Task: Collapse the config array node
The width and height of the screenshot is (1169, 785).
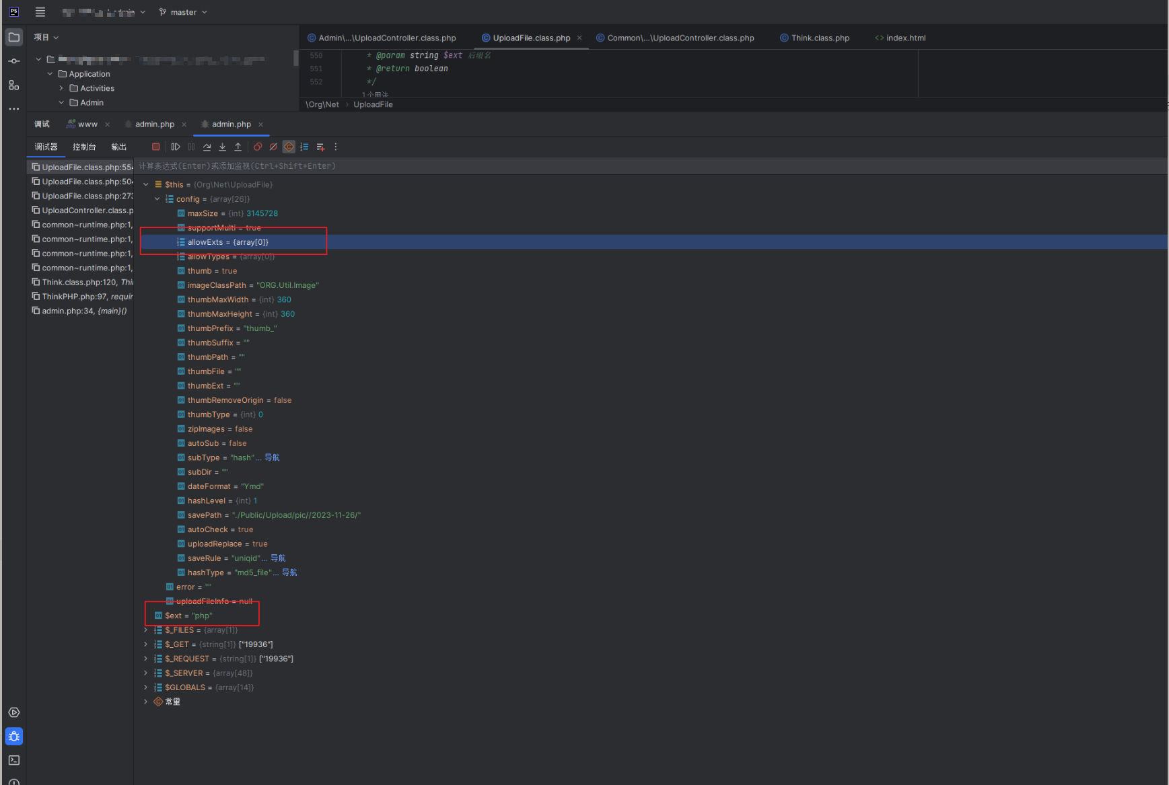Action: tap(157, 199)
